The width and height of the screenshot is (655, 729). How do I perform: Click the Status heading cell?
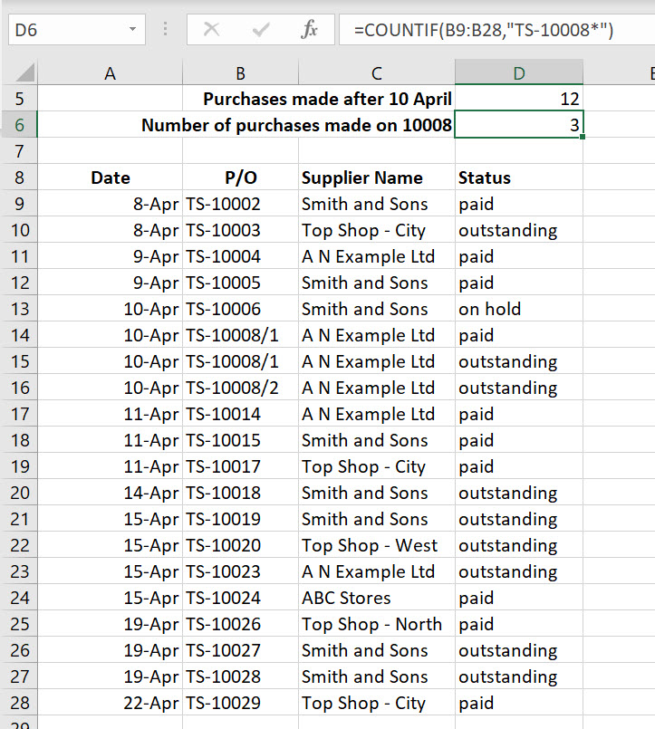pos(519,177)
